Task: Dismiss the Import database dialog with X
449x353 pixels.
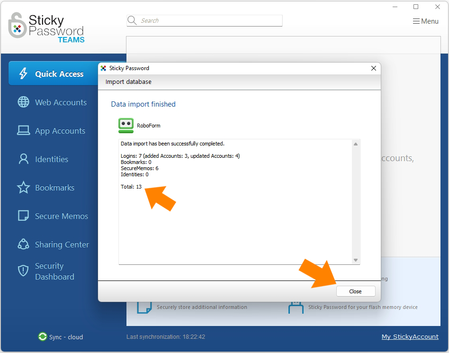Action: click(x=373, y=68)
